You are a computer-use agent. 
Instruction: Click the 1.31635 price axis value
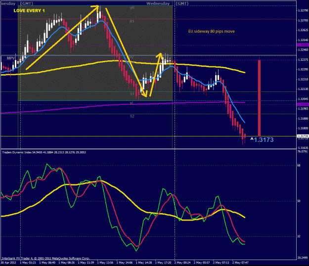point(303,148)
